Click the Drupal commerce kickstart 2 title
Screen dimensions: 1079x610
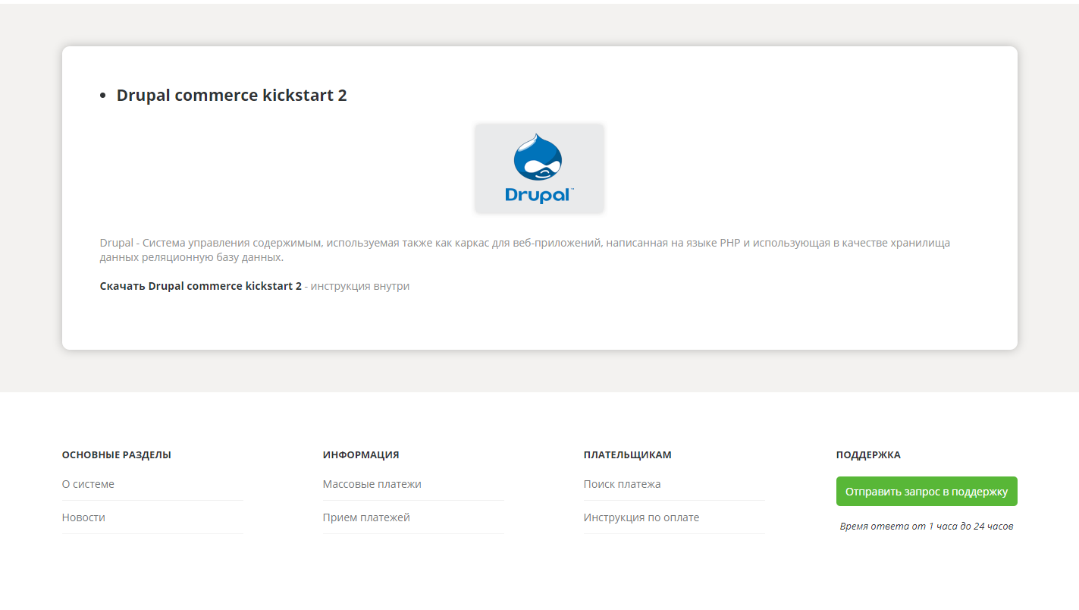point(231,95)
